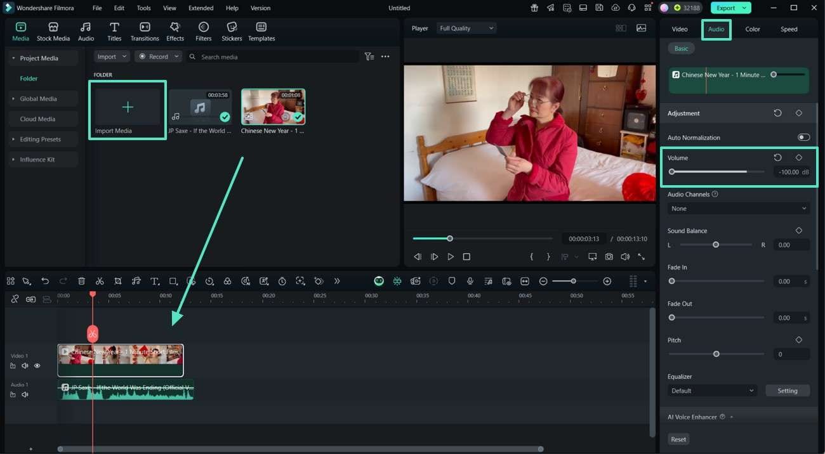Click the gift icon in title bar
Image resolution: width=825 pixels, height=454 pixels.
tap(534, 8)
